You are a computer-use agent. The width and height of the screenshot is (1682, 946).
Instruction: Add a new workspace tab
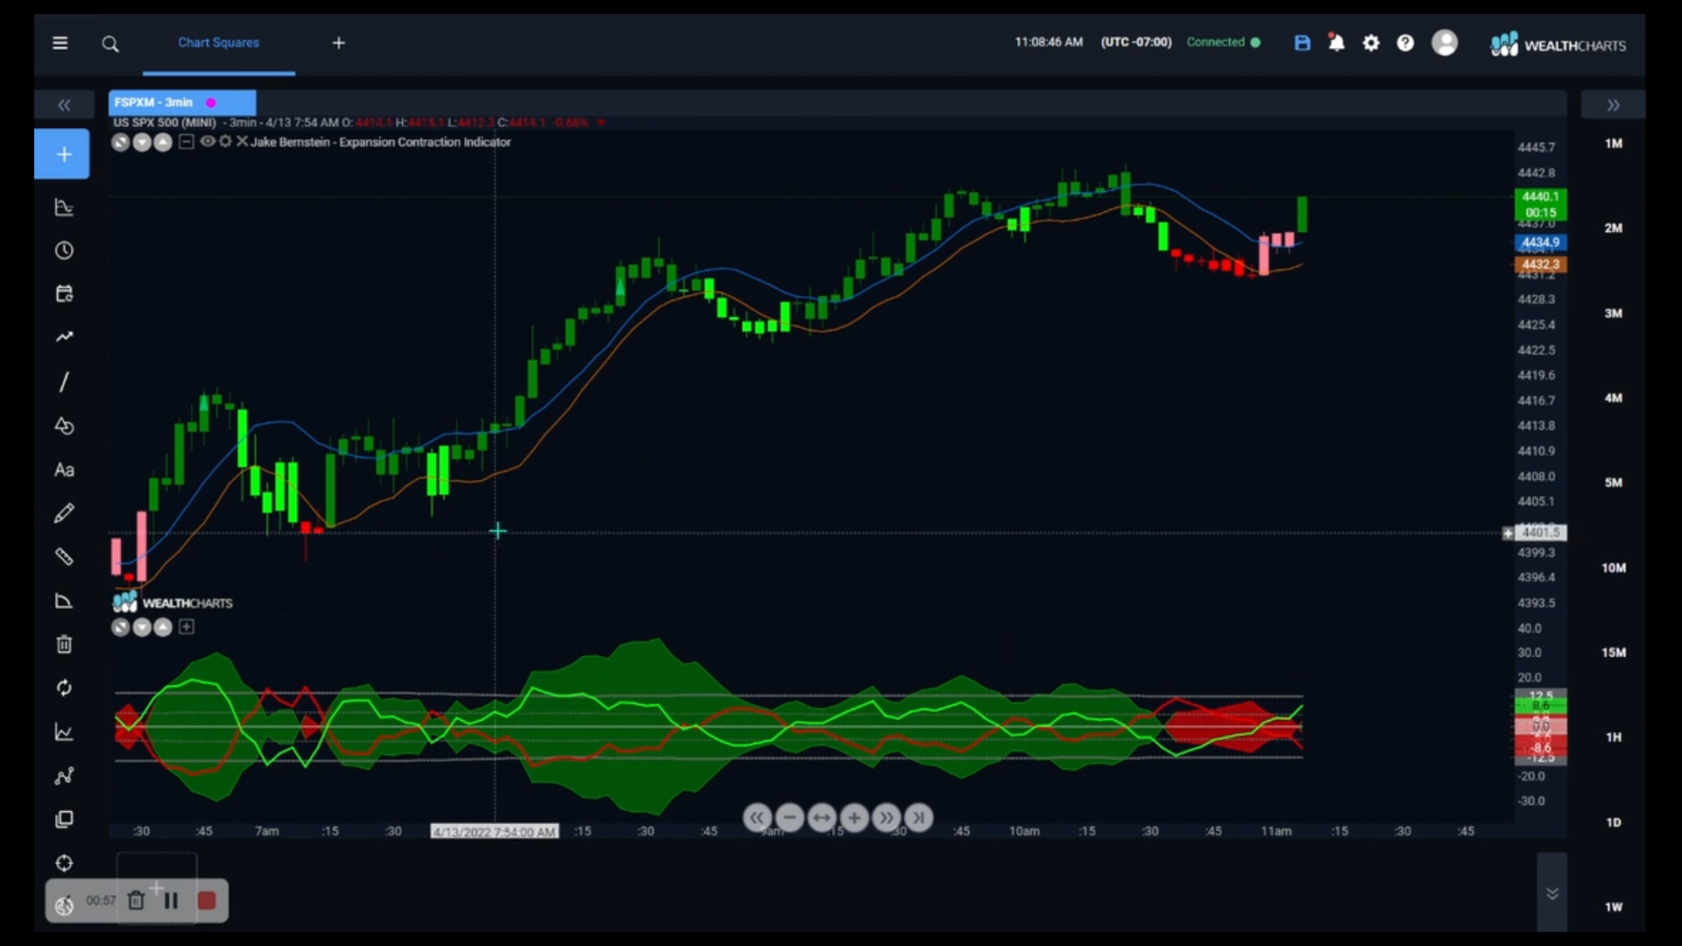click(339, 43)
